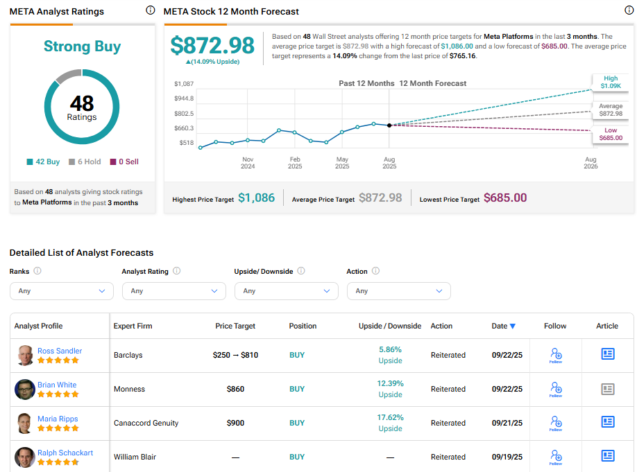Click the High $1.09K chart label
This screenshot has height=472, width=637.
(611, 82)
